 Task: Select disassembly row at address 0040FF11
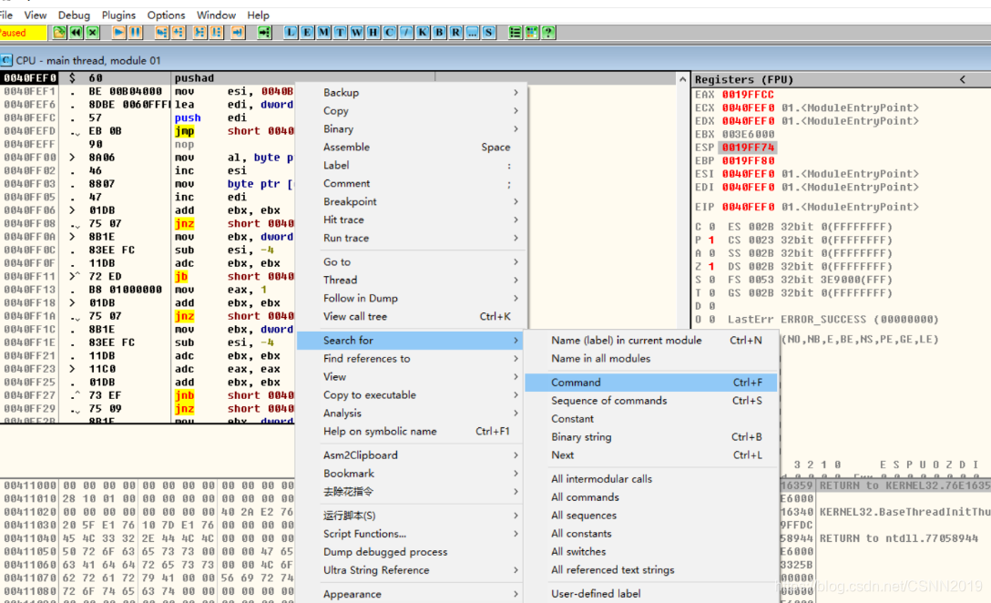pos(148,276)
